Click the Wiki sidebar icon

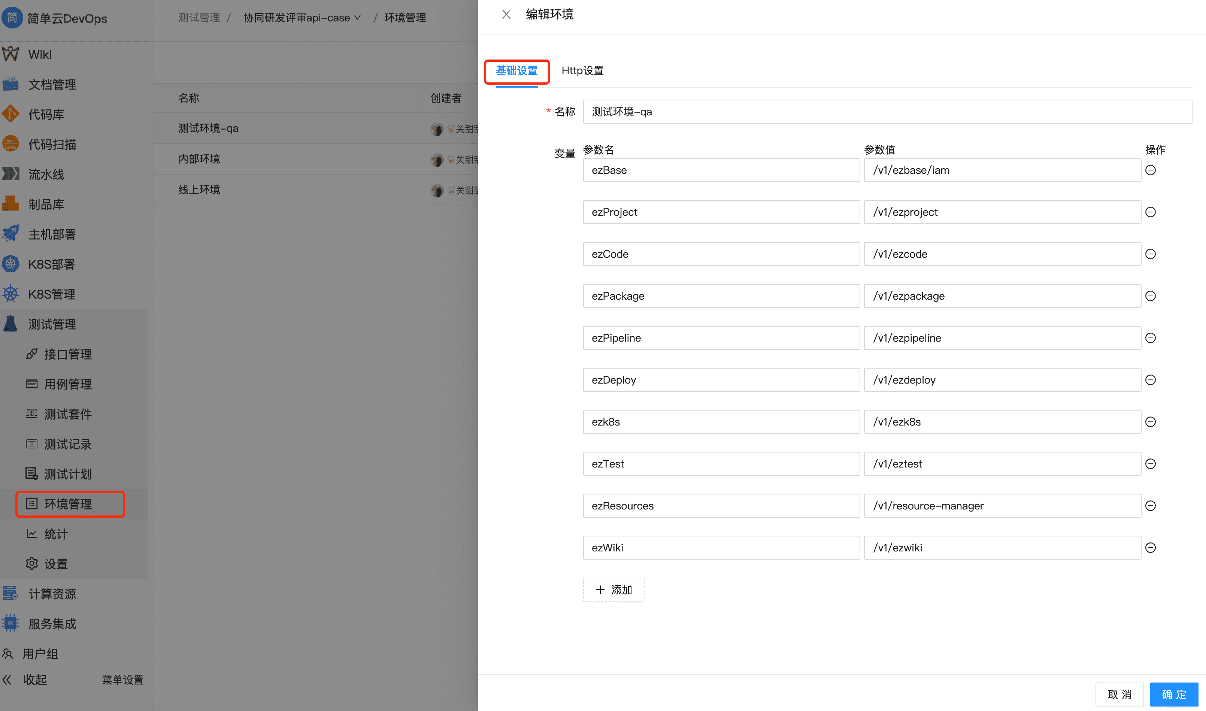tap(10, 54)
